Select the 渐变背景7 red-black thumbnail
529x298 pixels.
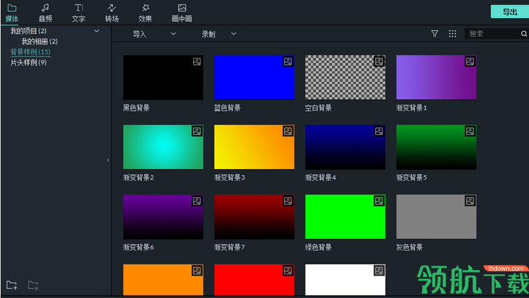coord(254,217)
